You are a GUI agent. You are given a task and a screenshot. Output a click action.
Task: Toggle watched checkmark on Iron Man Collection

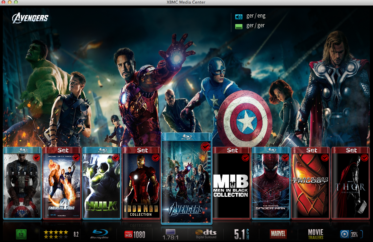click(x=155, y=158)
